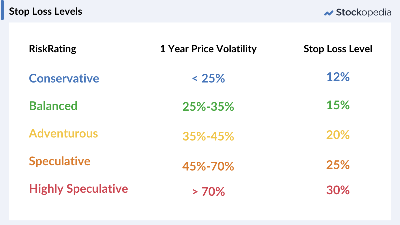Click the Stop Loss Levels title
The height and width of the screenshot is (225, 400).
(x=45, y=11)
